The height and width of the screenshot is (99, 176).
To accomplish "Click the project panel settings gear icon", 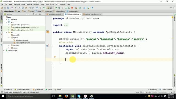I will (40, 14).
